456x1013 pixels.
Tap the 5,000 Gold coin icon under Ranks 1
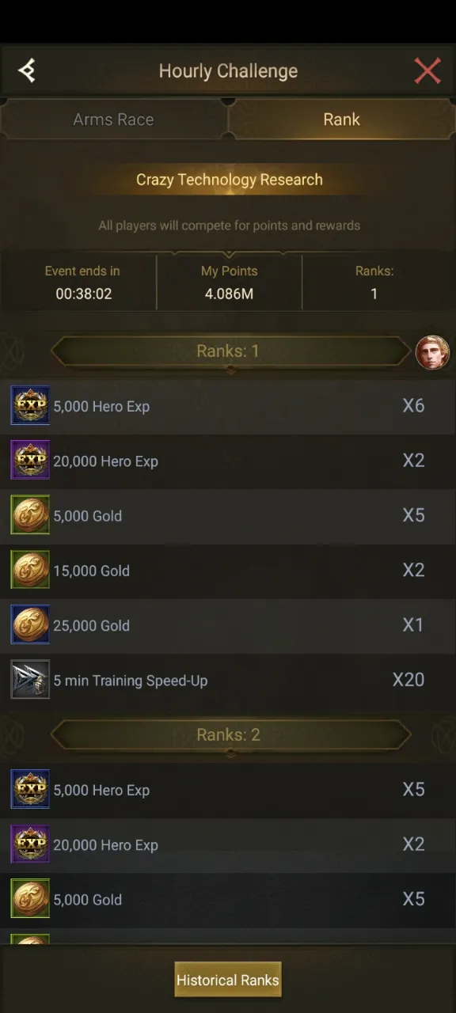click(30, 515)
